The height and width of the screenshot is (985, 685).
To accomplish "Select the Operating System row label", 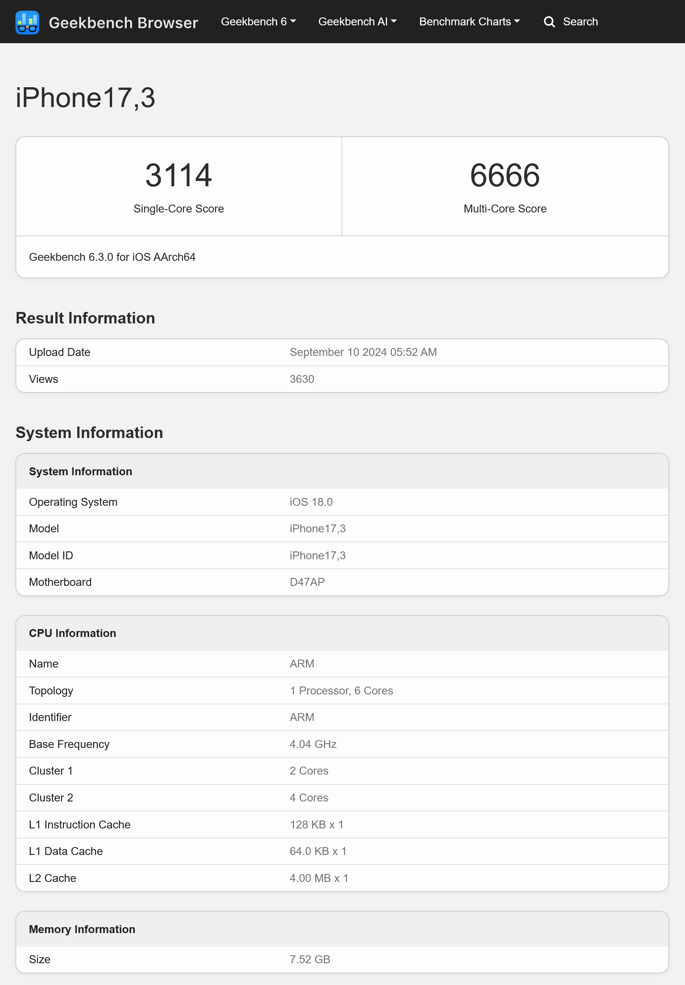I will click(73, 502).
